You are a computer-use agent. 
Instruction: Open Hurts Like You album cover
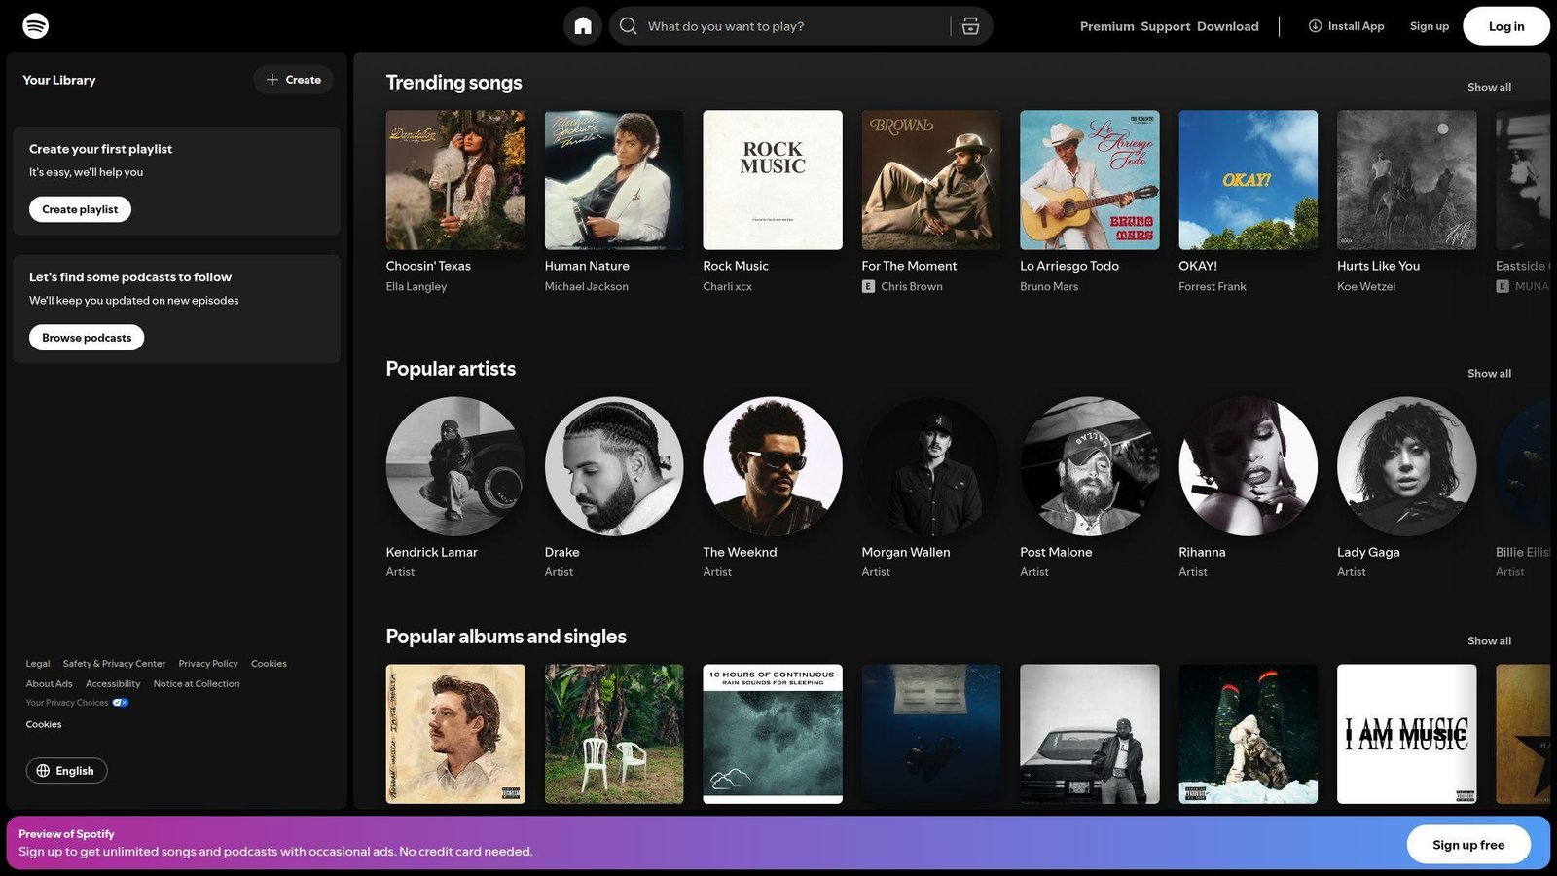pyautogui.click(x=1407, y=180)
